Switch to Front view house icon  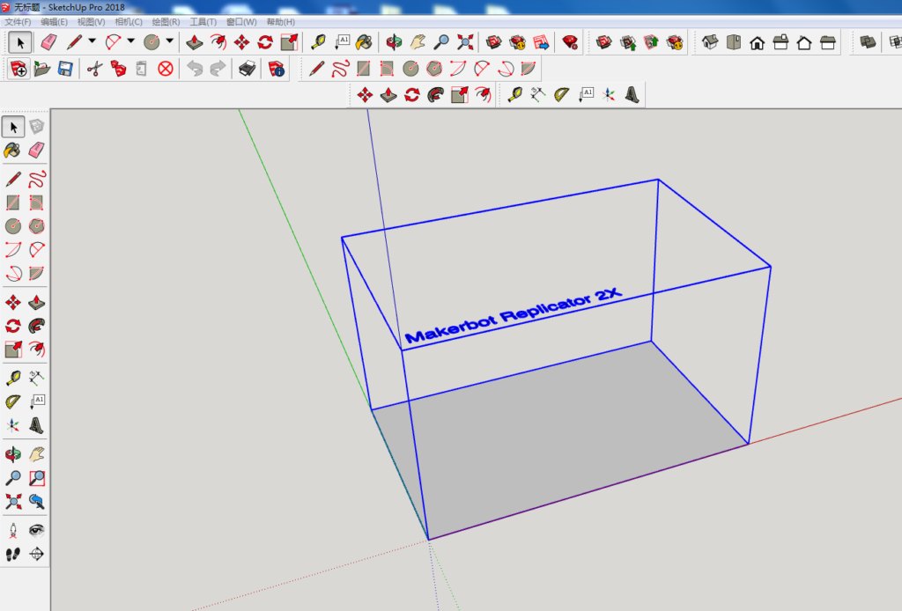coord(757,42)
